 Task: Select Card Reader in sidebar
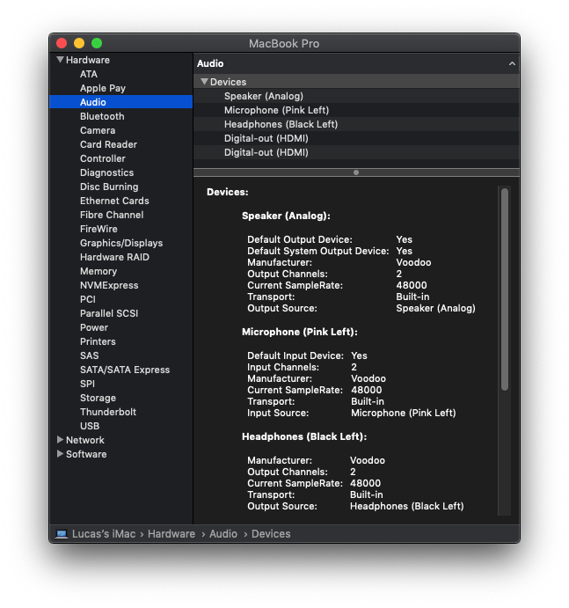click(108, 144)
